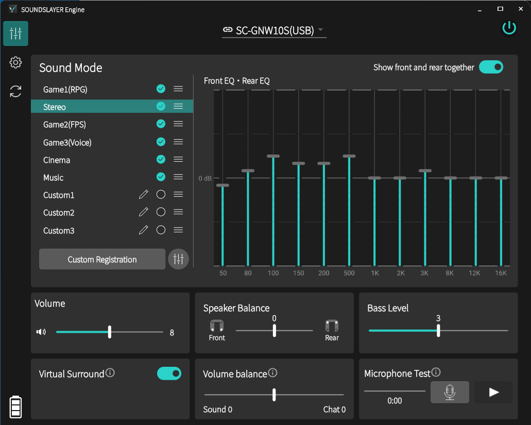The image size is (531, 425).
Task: Open Settings via the gear icon
Action: (x=15, y=62)
